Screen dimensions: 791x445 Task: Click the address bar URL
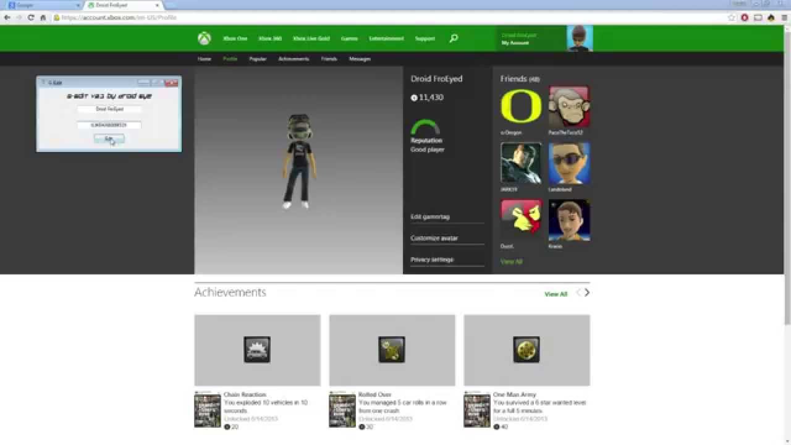point(119,17)
